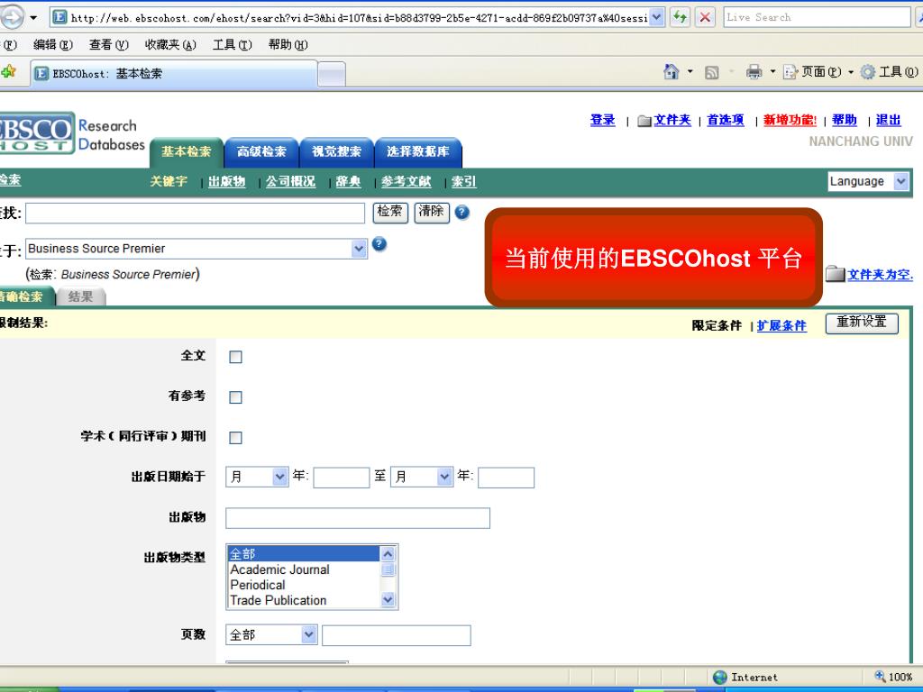Click the 索引 link

tap(464, 182)
